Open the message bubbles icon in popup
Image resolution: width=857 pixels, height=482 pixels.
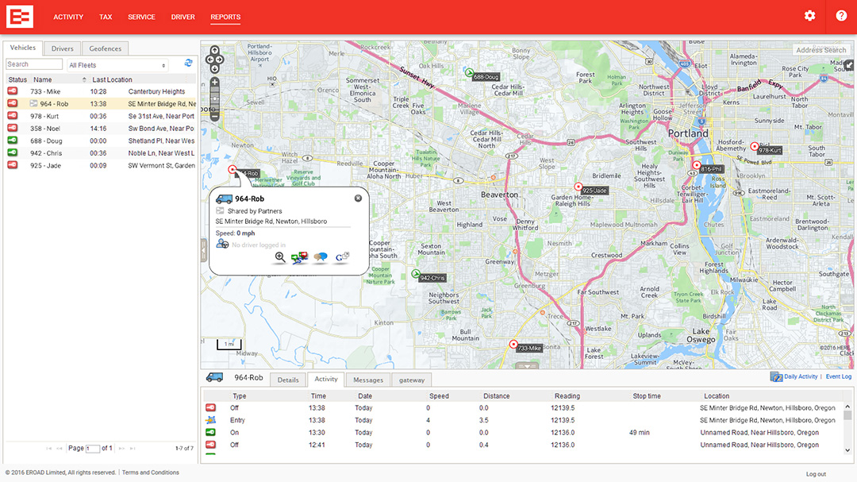coord(321,257)
